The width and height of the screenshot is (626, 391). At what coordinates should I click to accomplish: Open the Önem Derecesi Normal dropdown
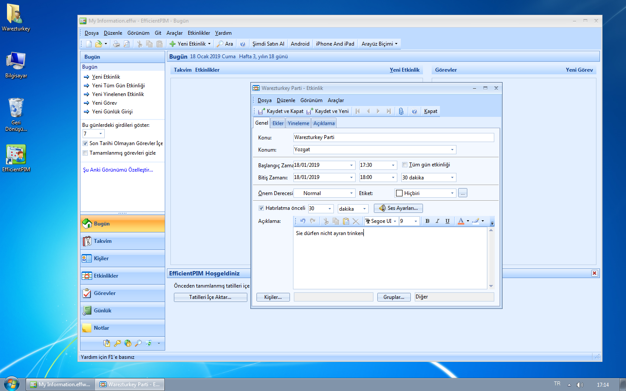[351, 193]
